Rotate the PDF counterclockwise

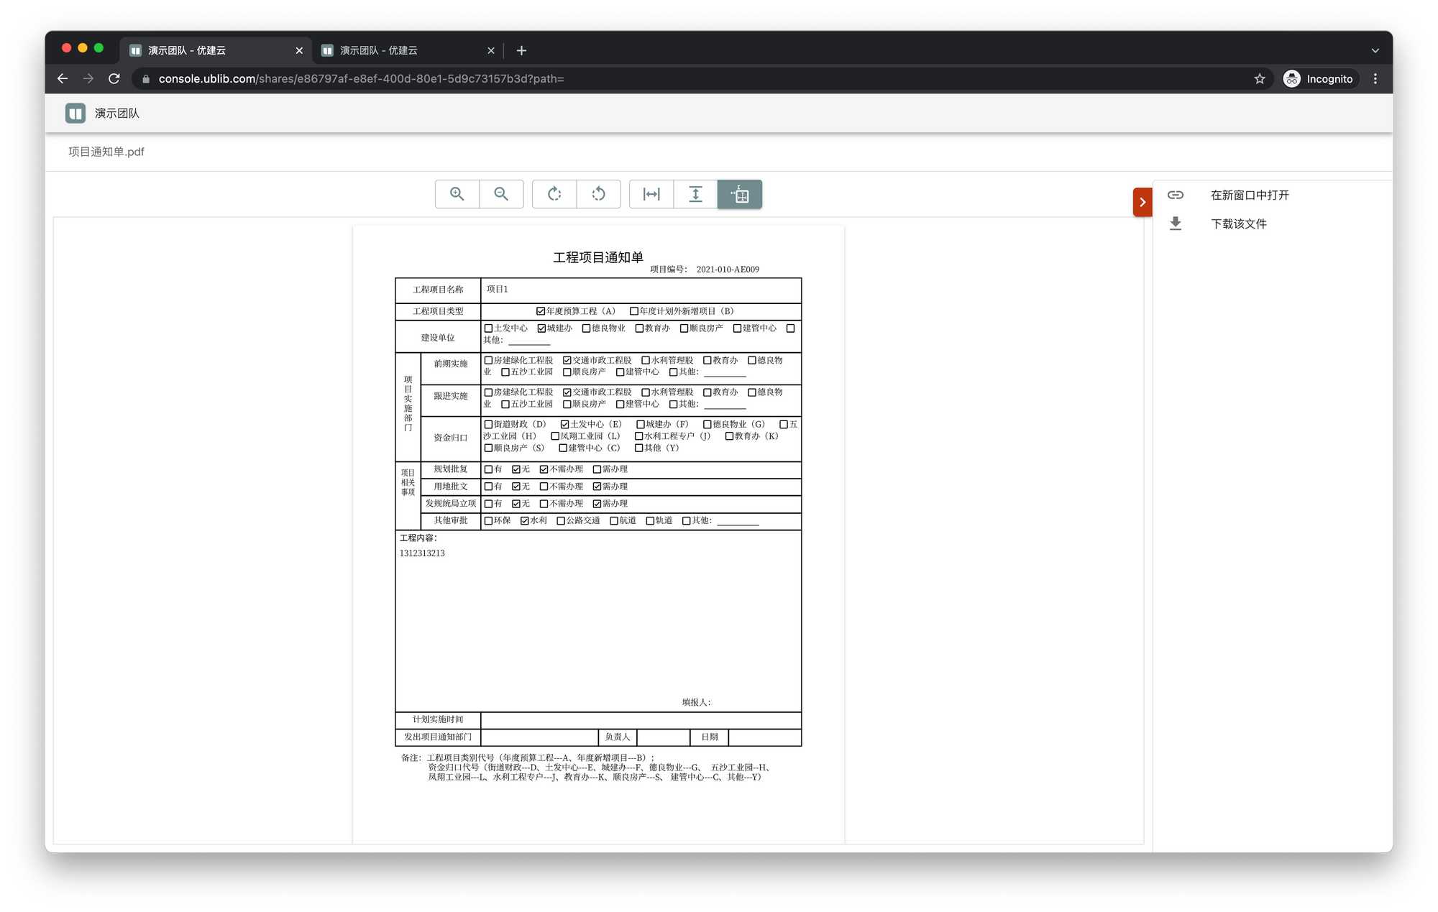click(x=598, y=194)
